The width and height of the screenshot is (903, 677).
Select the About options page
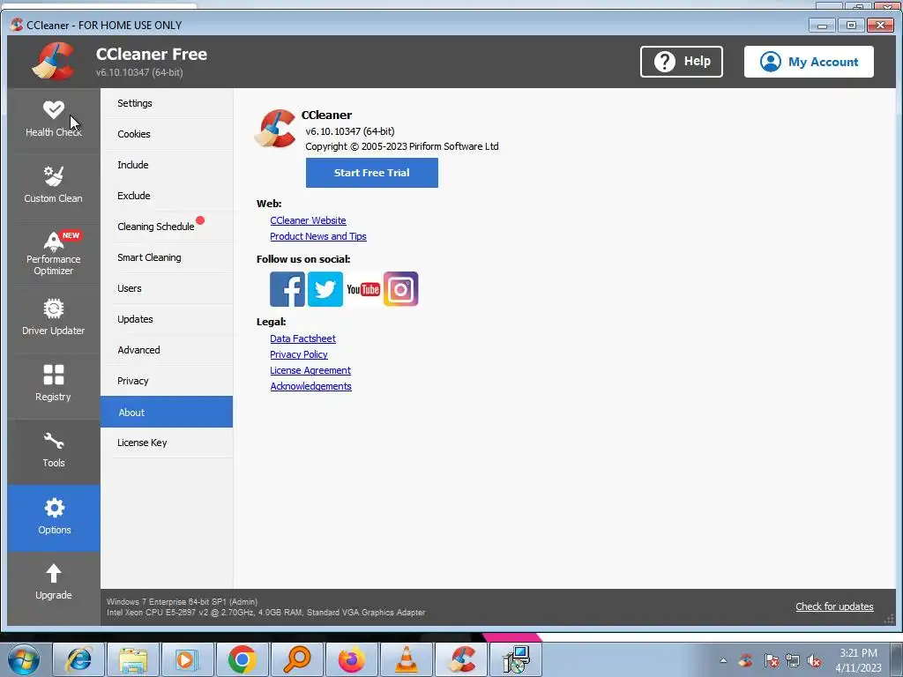point(167,413)
